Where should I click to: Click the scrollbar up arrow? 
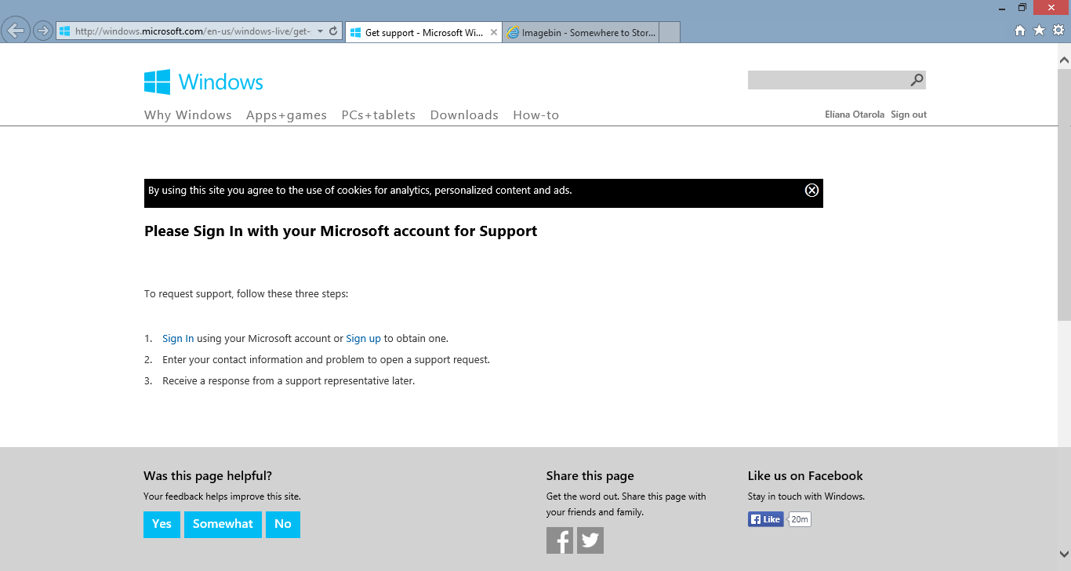coord(1064,60)
